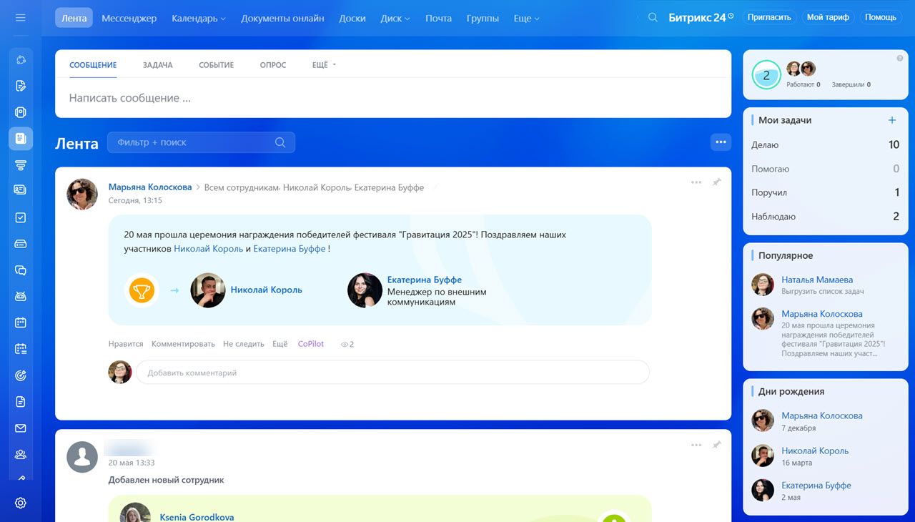Click Нравится under the post
Image resolution: width=915 pixels, height=522 pixels.
(x=126, y=344)
